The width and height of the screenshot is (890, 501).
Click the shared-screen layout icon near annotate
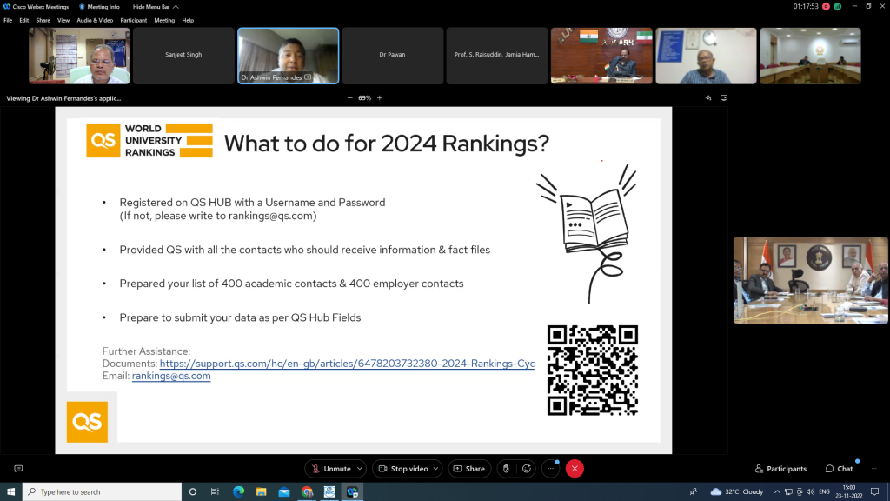point(724,97)
